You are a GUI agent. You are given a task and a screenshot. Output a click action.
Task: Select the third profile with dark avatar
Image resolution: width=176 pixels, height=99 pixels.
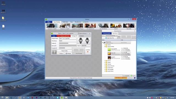(x=119, y=58)
